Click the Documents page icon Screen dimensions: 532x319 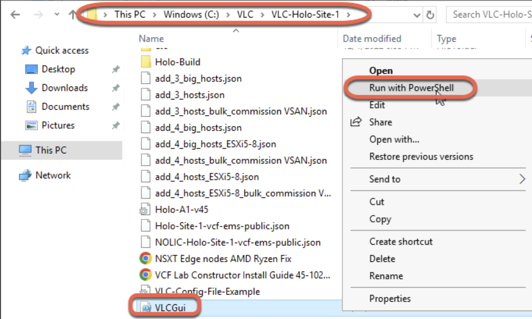32,107
